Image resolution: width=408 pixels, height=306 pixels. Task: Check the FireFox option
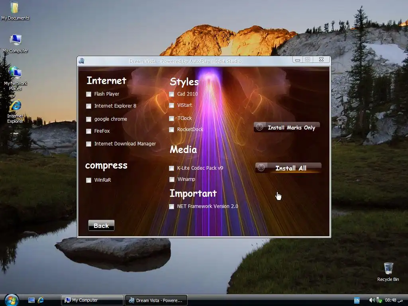pyautogui.click(x=89, y=131)
